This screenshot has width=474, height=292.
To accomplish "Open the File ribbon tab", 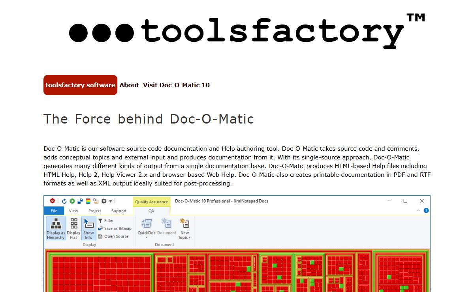I will (x=54, y=211).
